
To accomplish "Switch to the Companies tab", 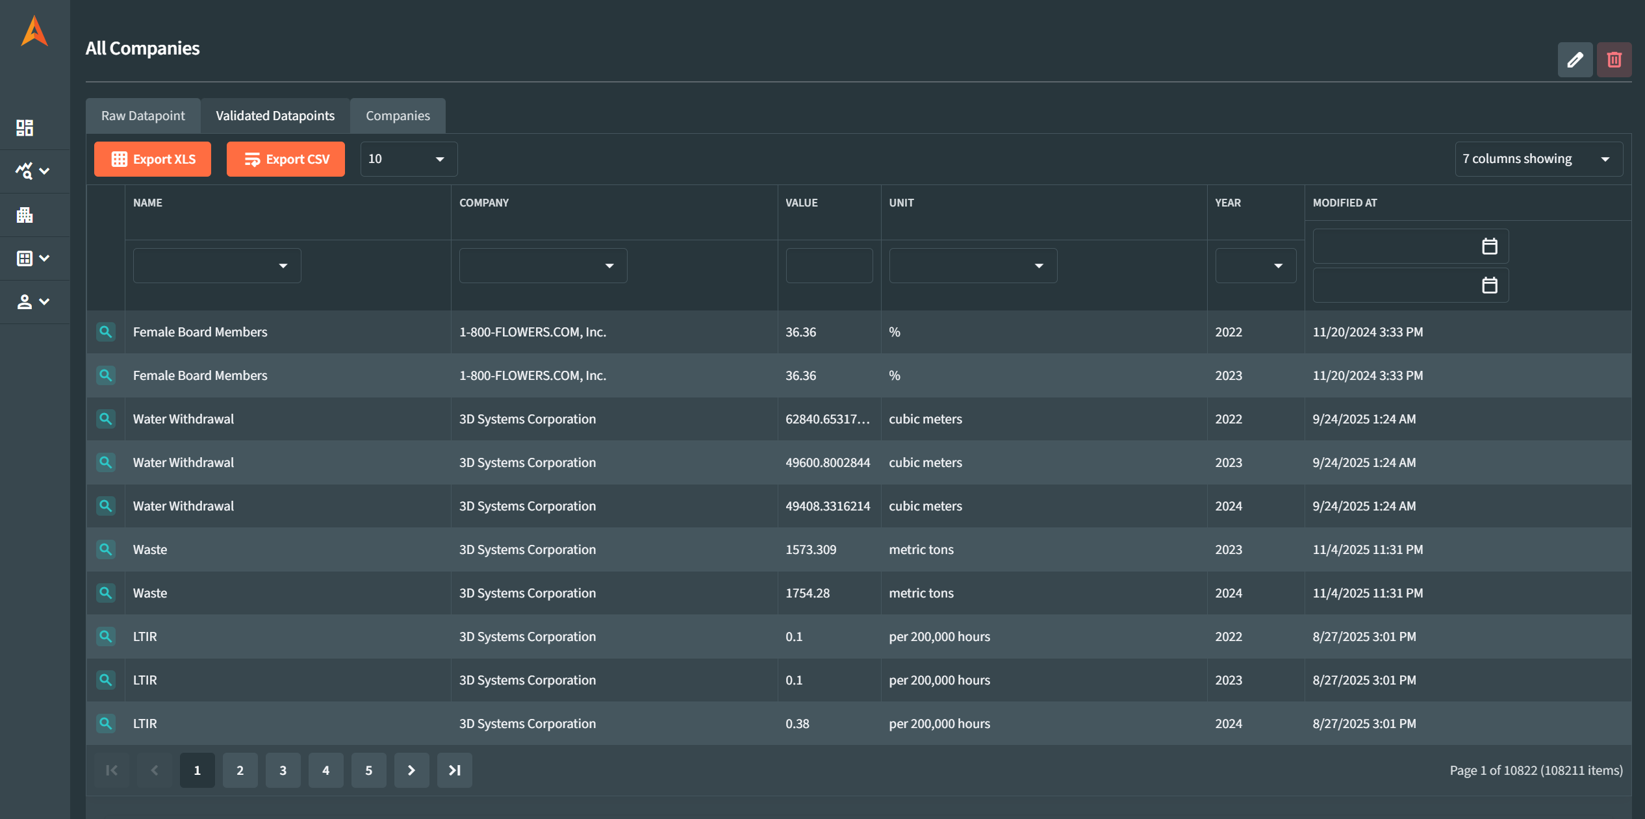I will (398, 116).
